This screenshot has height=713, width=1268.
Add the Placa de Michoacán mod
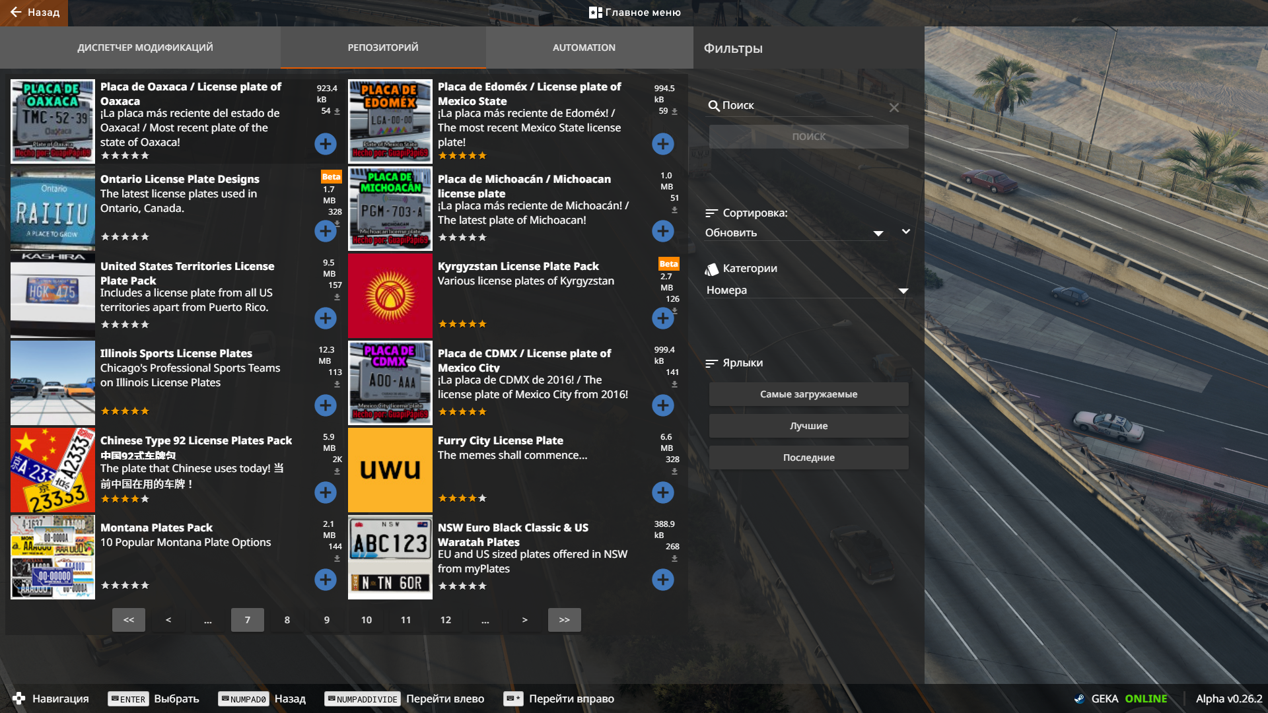[662, 231]
